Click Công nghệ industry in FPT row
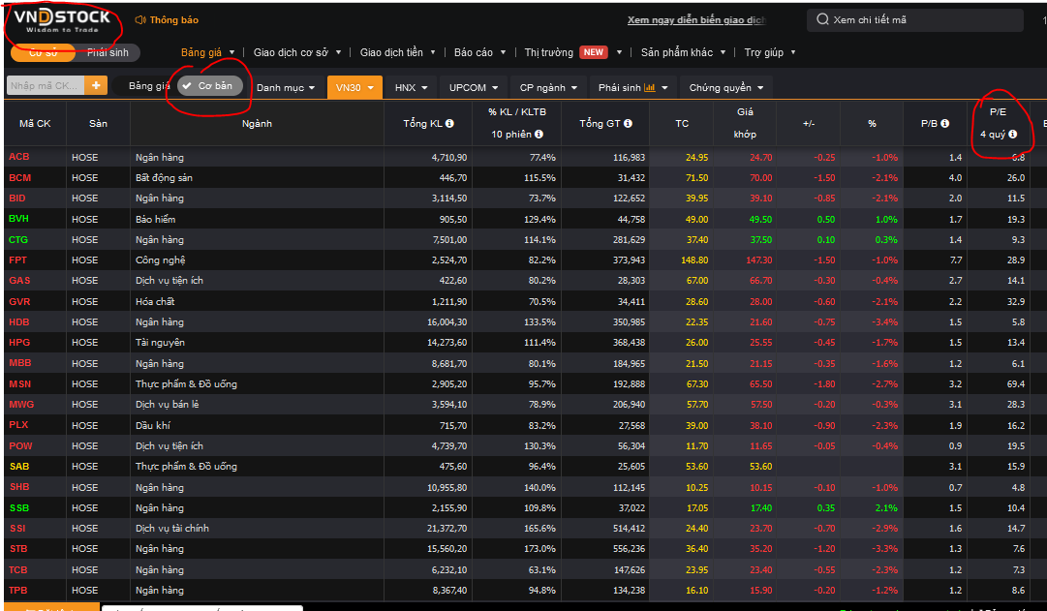The width and height of the screenshot is (1047, 611). (160, 260)
